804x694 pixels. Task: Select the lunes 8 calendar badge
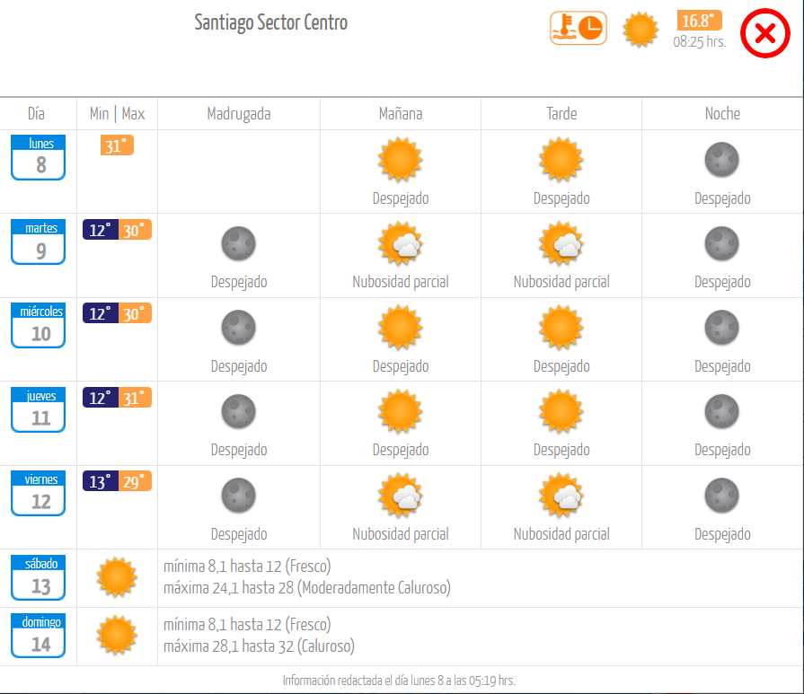[39, 157]
